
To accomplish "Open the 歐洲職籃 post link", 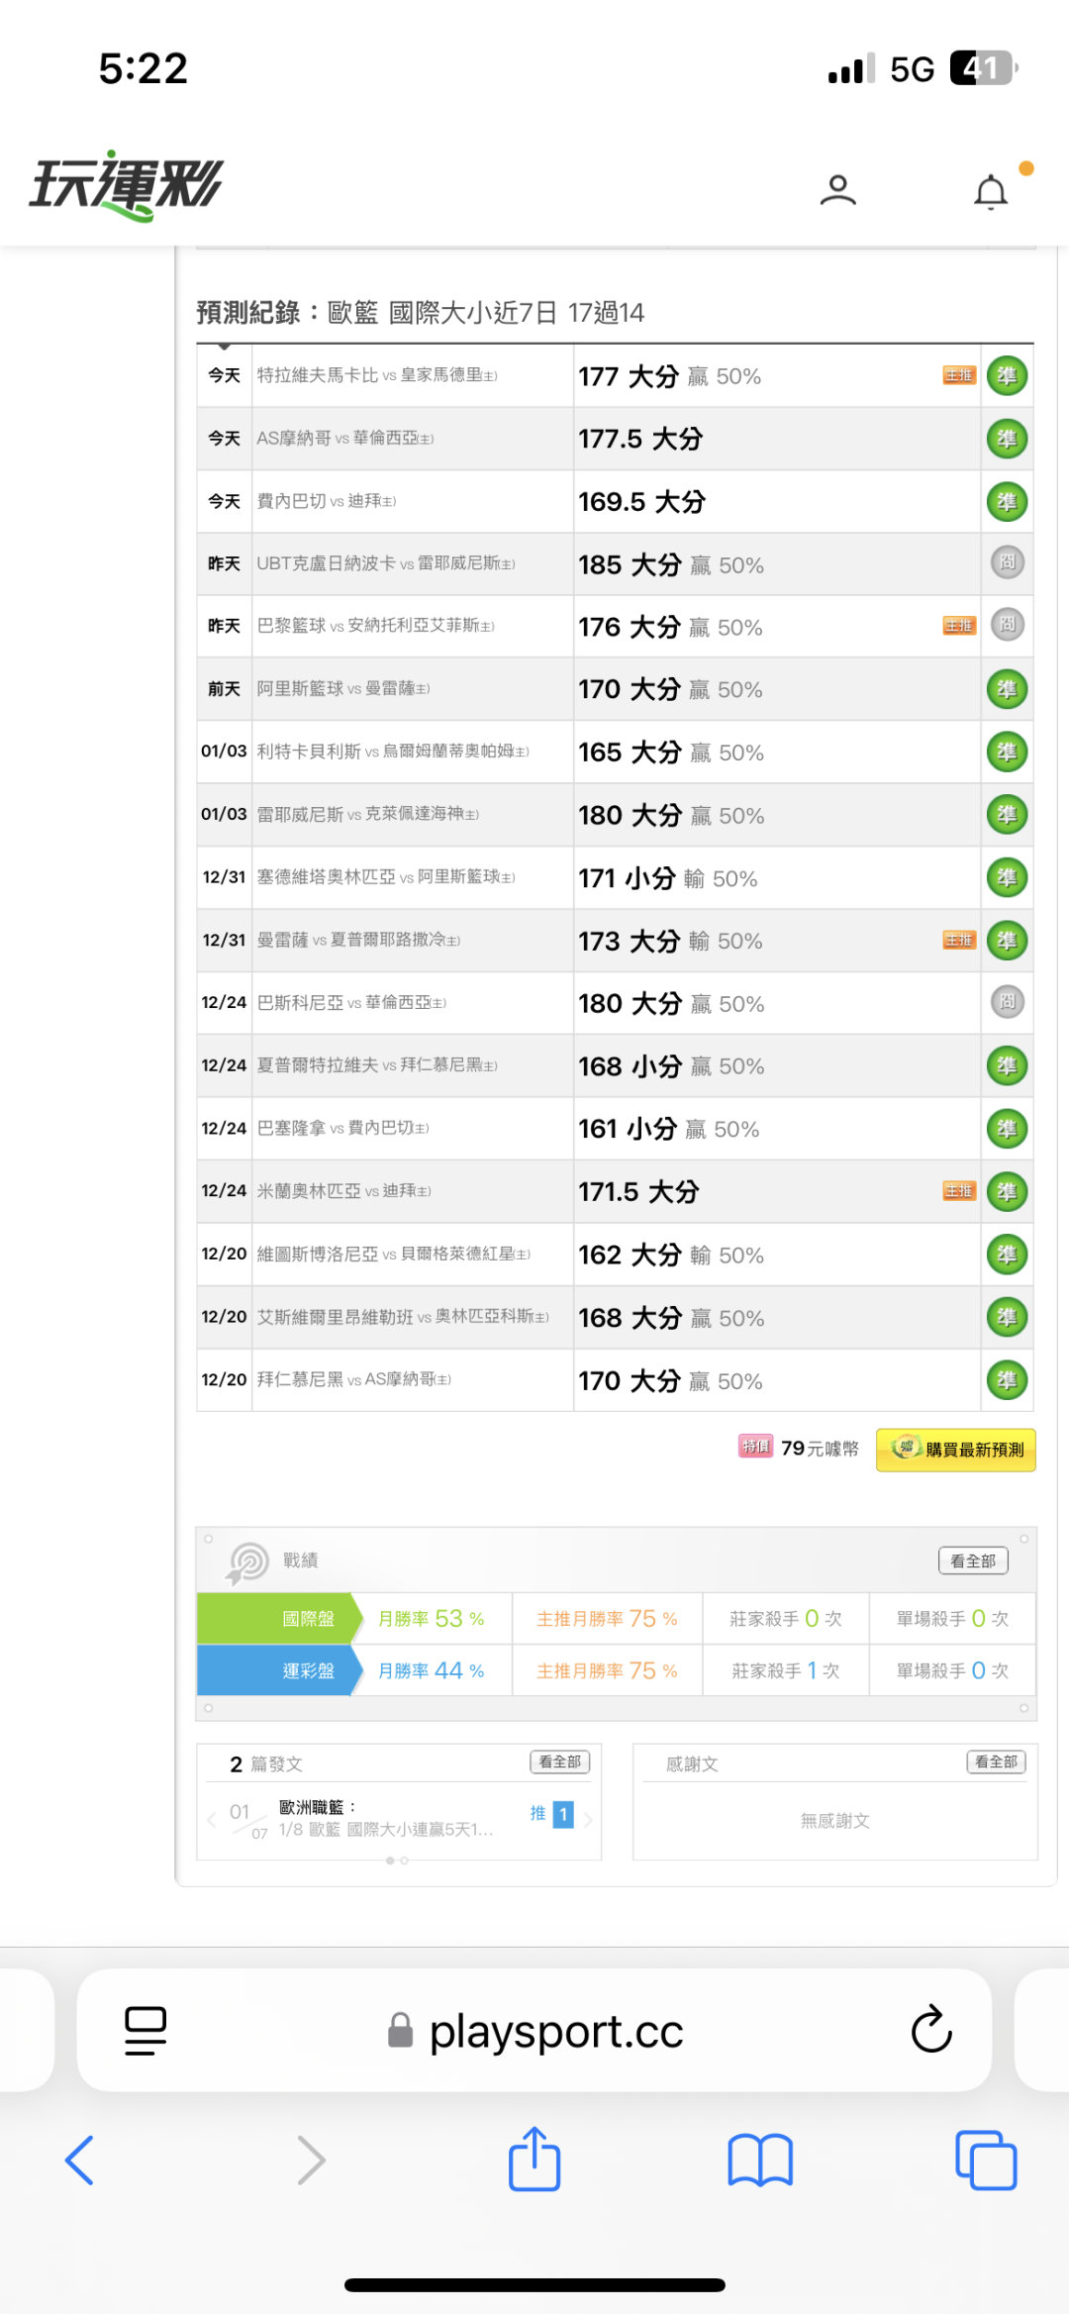I will [x=384, y=1819].
